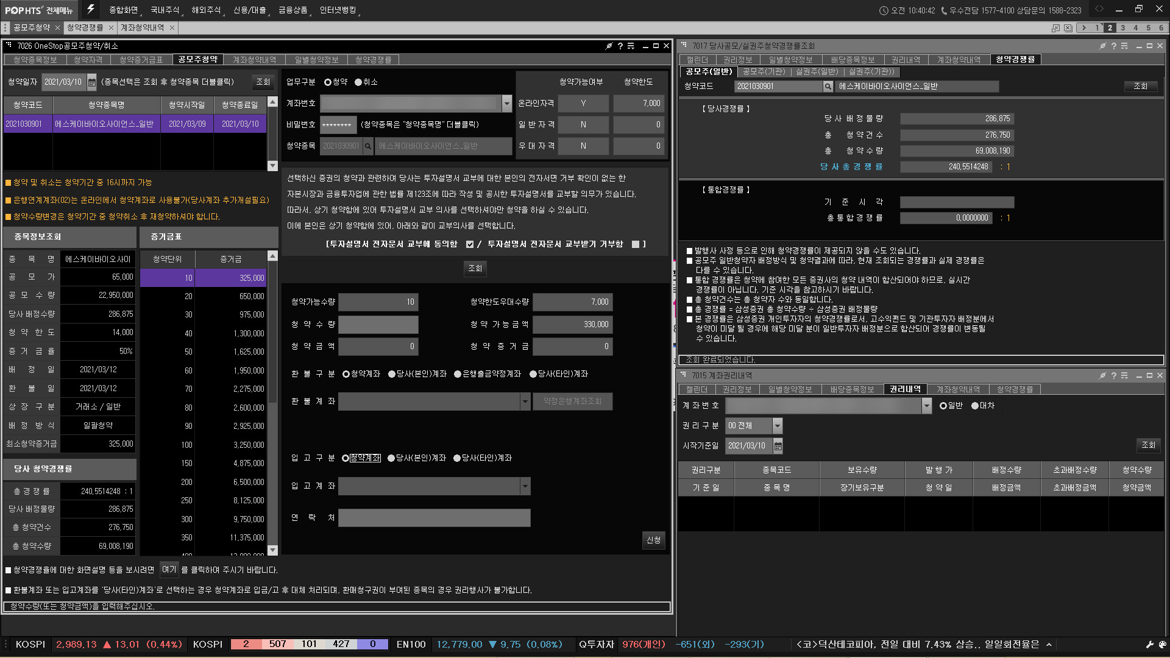Click search magnifier beside 청약코드 2021030901
1170x658 pixels.
pyautogui.click(x=828, y=87)
